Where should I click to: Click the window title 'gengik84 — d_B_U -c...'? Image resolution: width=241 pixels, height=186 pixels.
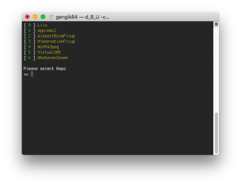83,17
